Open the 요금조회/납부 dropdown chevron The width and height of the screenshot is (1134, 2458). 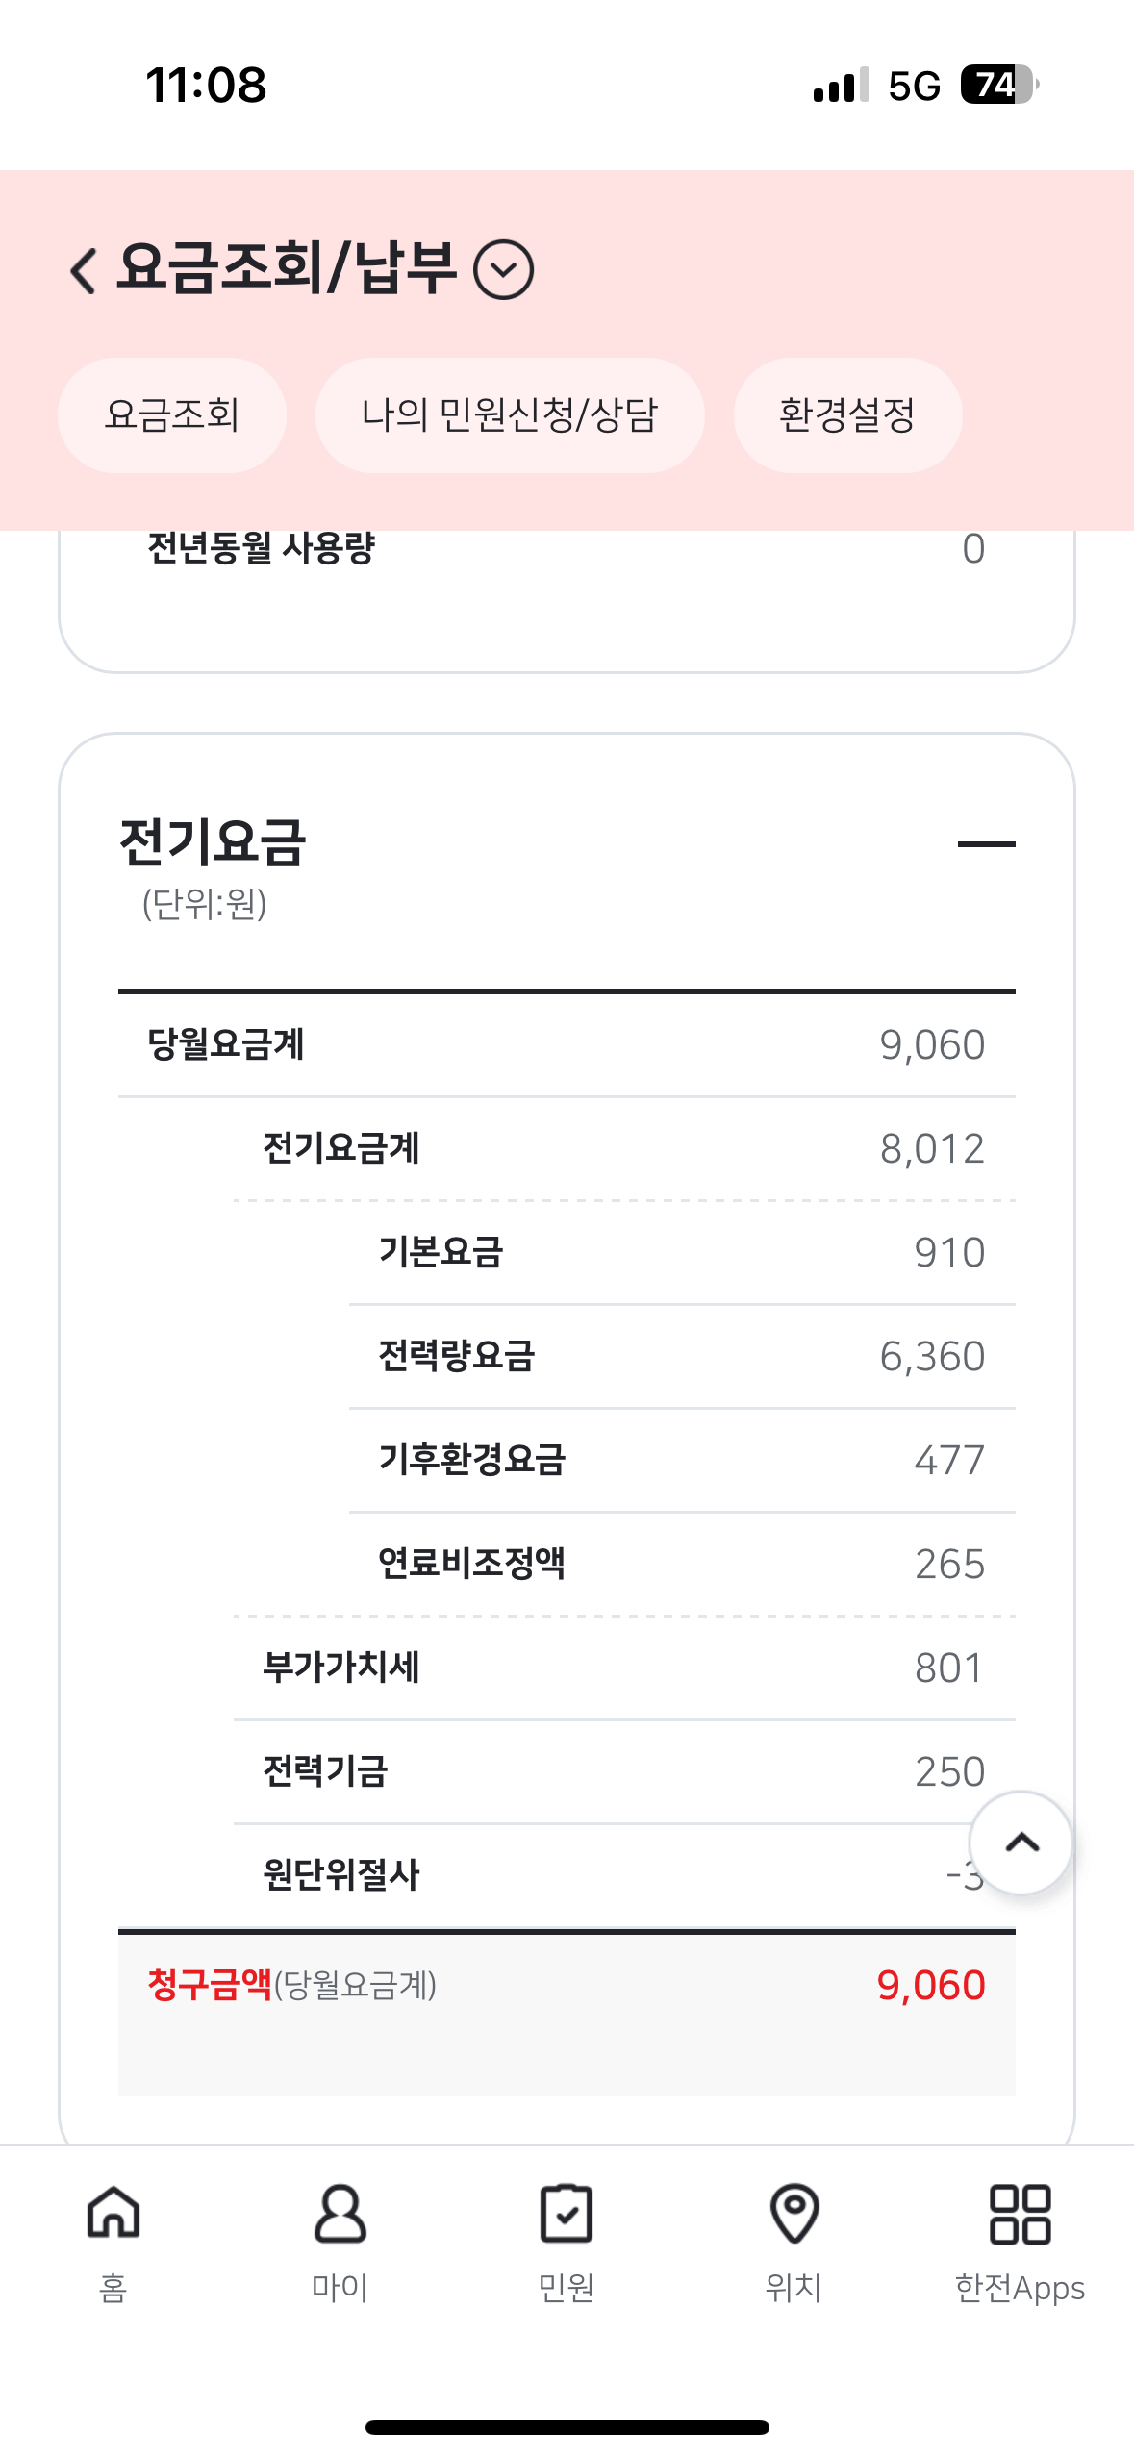[503, 270]
